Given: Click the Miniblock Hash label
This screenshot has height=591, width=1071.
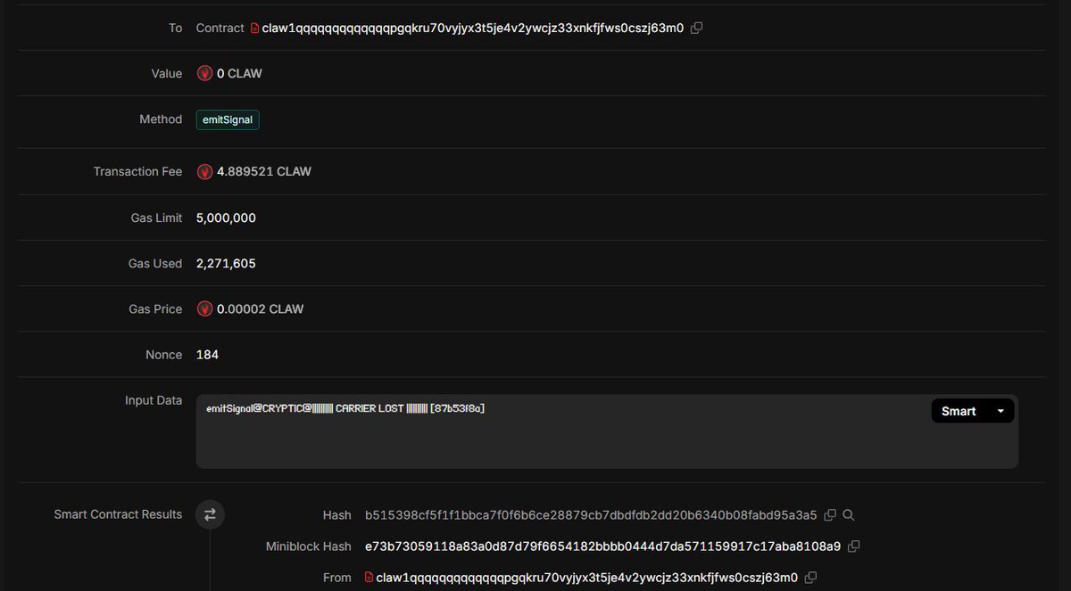Looking at the screenshot, I should click(309, 546).
